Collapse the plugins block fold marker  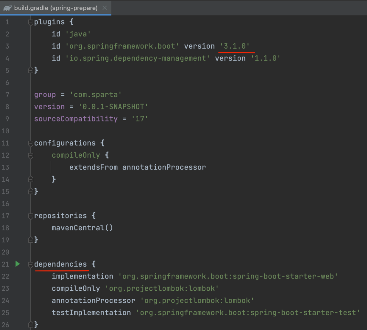click(31, 22)
